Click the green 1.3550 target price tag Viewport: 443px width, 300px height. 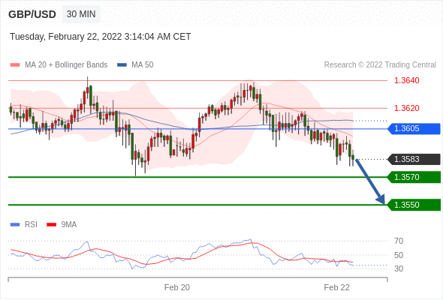click(414, 205)
